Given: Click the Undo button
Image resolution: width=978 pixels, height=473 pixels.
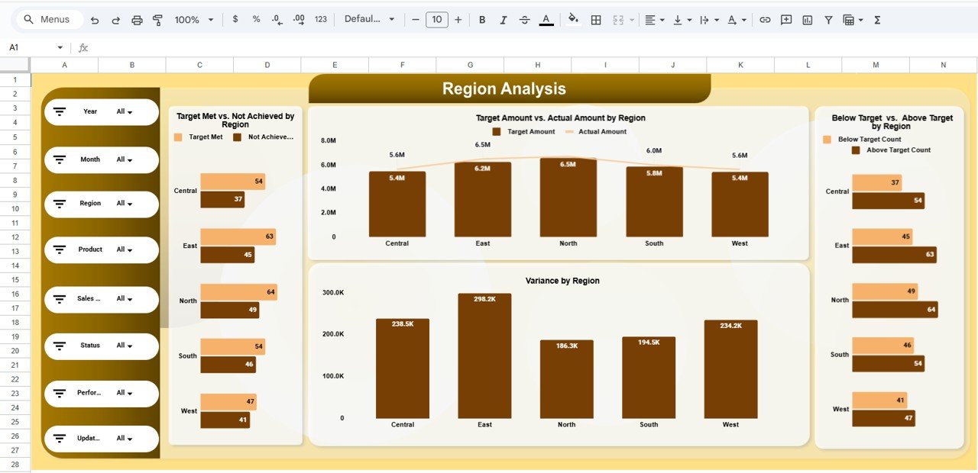Looking at the screenshot, I should [95, 19].
